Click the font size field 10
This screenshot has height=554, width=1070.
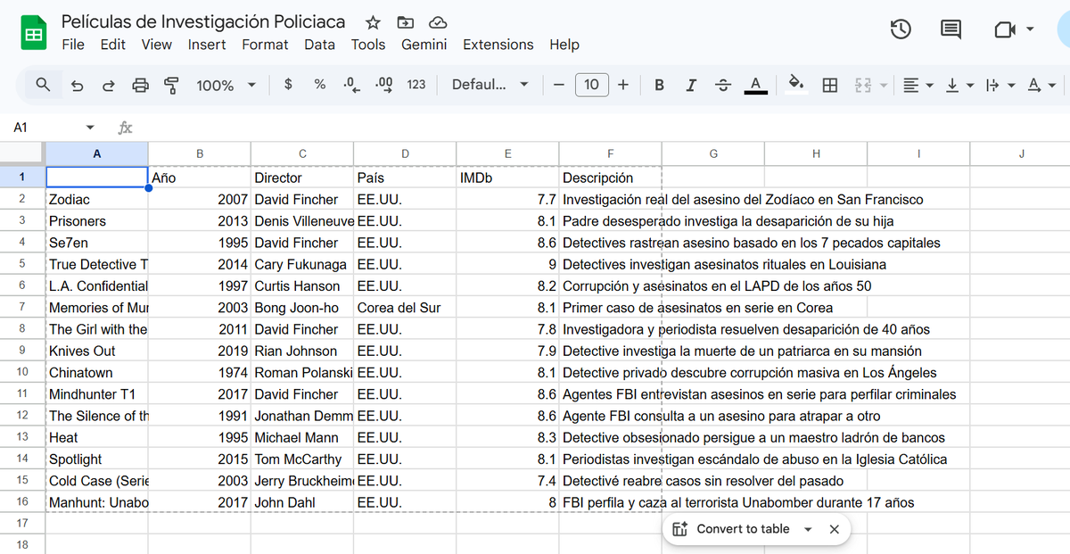click(592, 85)
